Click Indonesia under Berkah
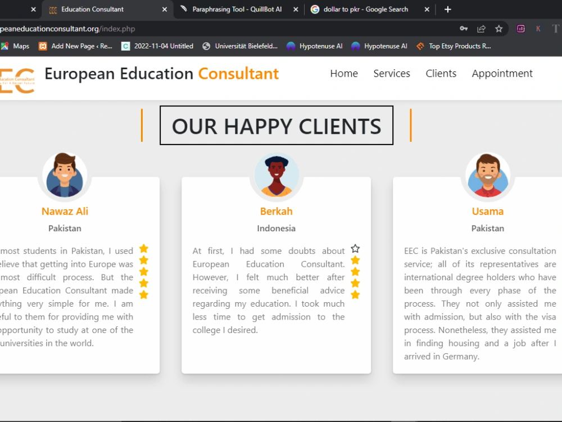The width and height of the screenshot is (562, 422). pyautogui.click(x=277, y=228)
